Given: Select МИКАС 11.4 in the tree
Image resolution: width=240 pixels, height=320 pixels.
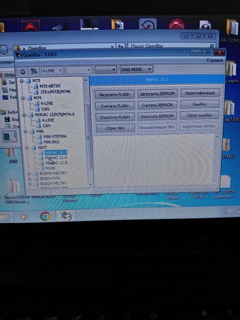Looking at the screenshot, I should pos(56,158).
